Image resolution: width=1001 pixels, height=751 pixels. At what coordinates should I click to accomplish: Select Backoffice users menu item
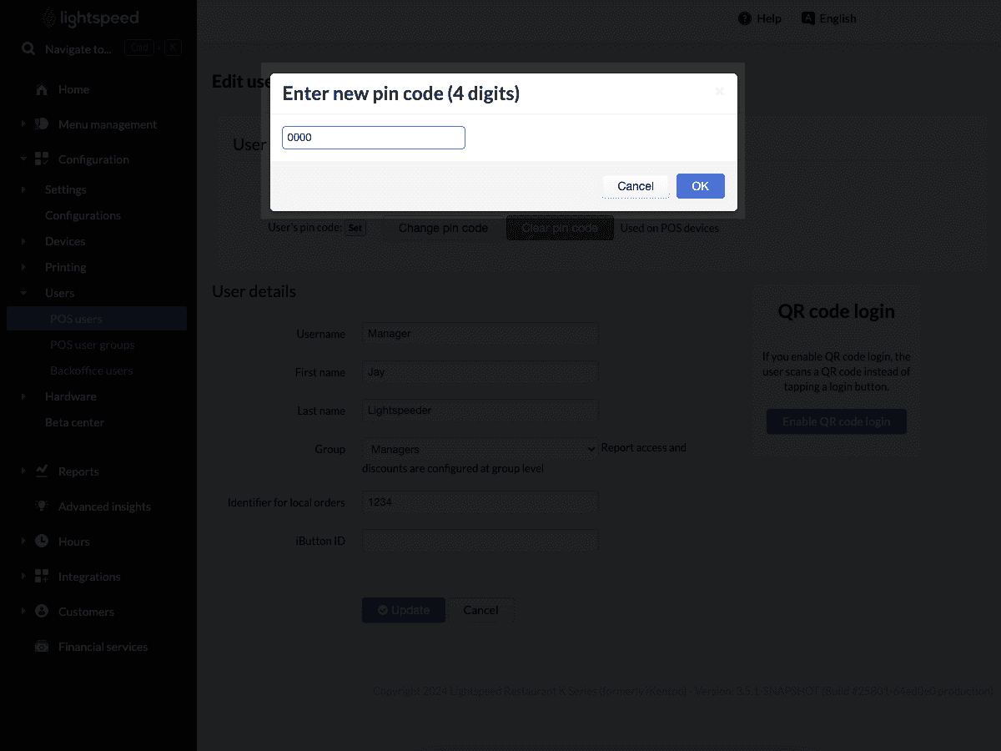[x=91, y=370]
